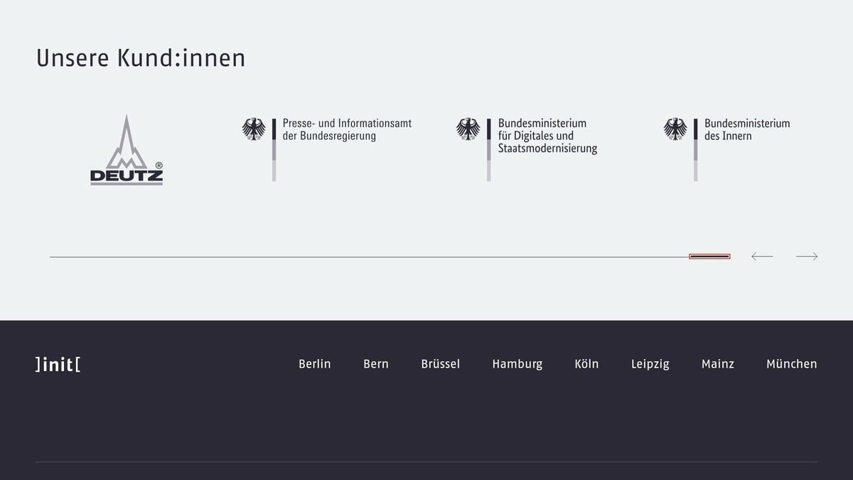Click the red carousel progress indicator
The image size is (853, 480).
click(709, 255)
